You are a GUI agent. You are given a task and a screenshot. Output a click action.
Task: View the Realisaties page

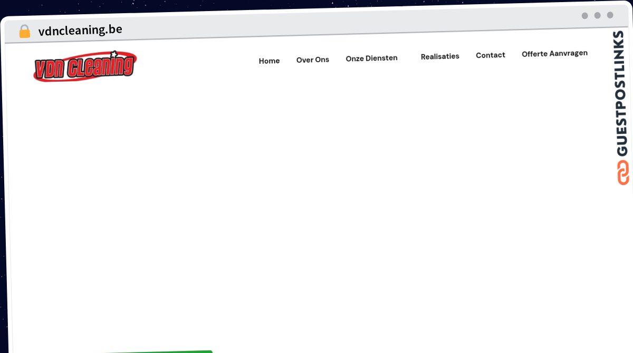(x=440, y=56)
